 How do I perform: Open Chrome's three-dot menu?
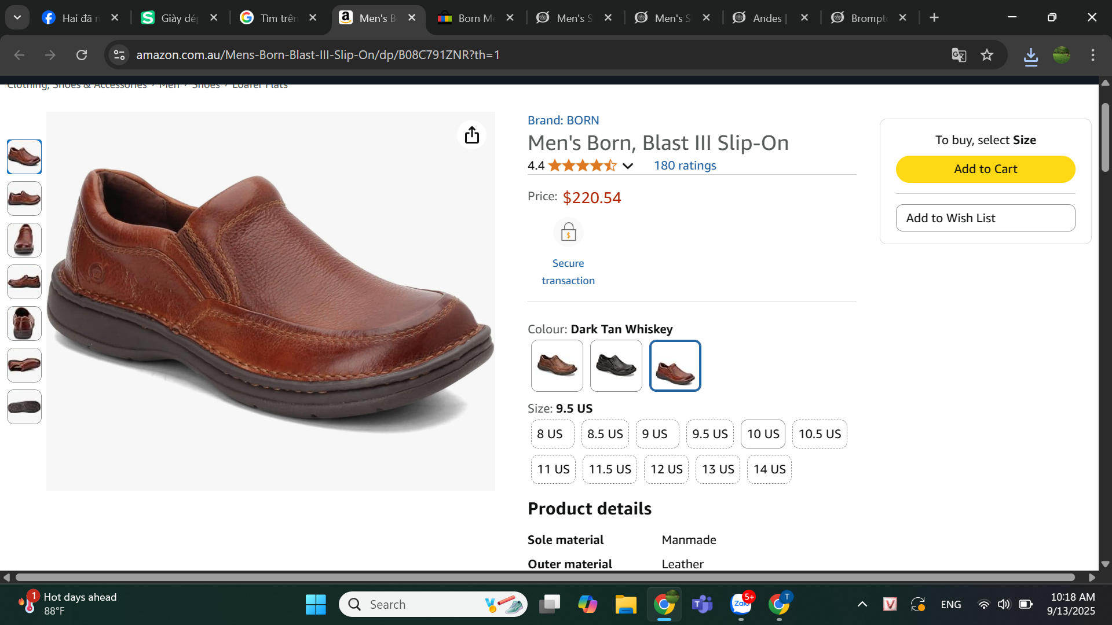(1093, 55)
